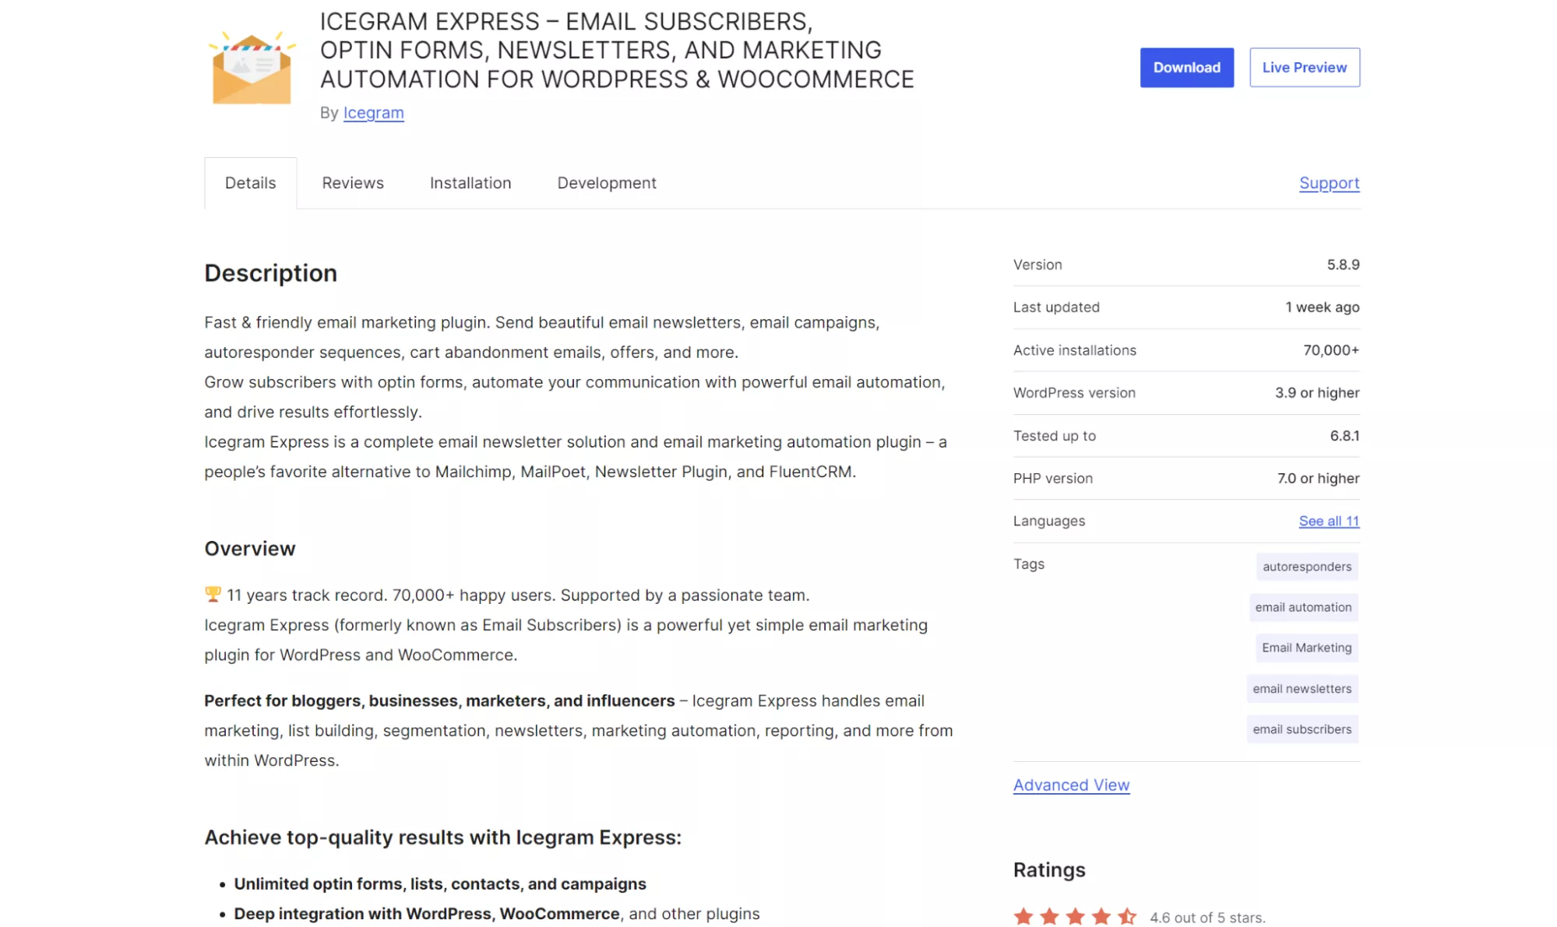Open See all 11 languages link

pyautogui.click(x=1329, y=521)
